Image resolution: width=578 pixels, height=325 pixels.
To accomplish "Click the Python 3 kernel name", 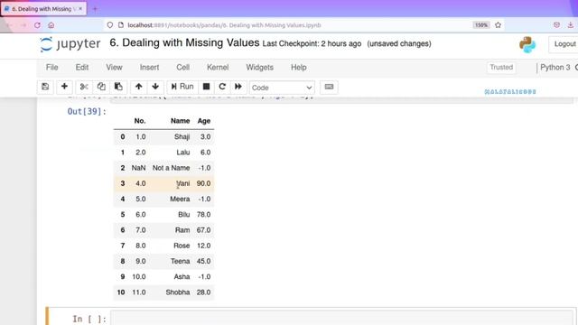I will click(x=555, y=68).
